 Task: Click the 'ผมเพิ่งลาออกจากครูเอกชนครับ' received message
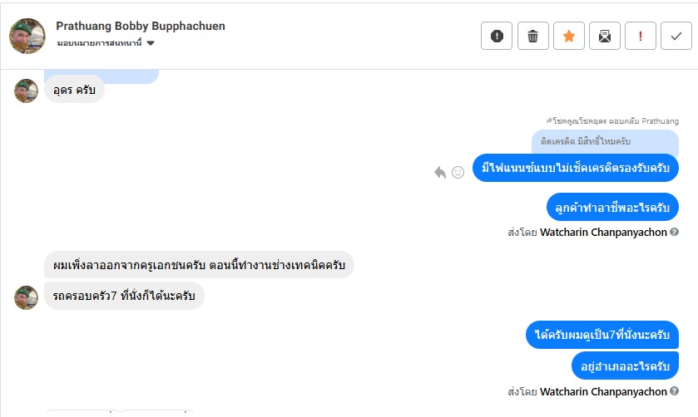pyautogui.click(x=199, y=265)
